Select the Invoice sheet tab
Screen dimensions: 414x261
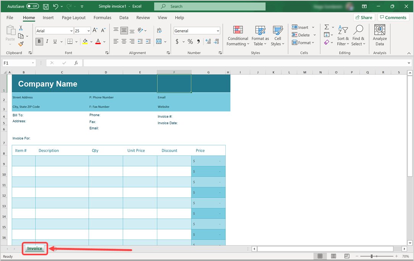[35, 248]
